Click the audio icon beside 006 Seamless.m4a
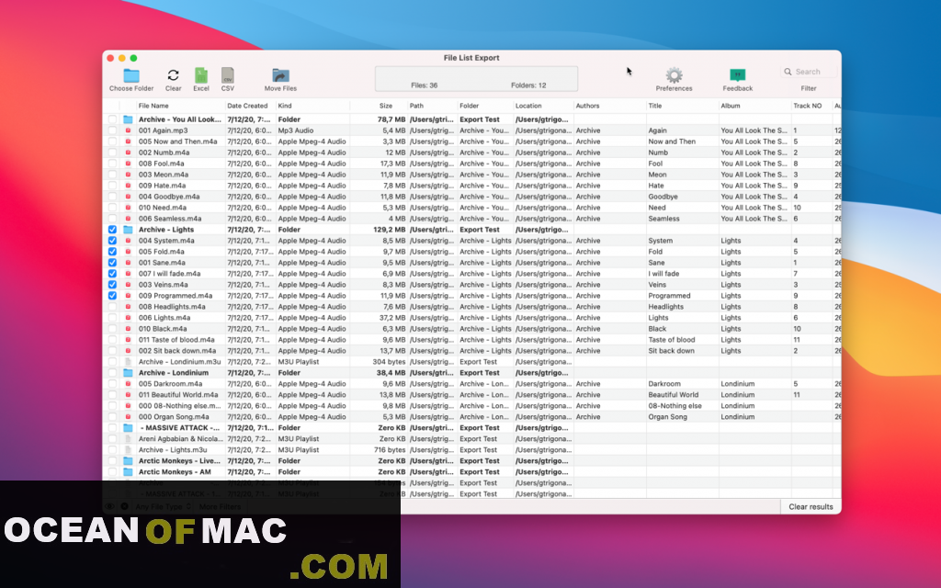The image size is (941, 588). [128, 219]
